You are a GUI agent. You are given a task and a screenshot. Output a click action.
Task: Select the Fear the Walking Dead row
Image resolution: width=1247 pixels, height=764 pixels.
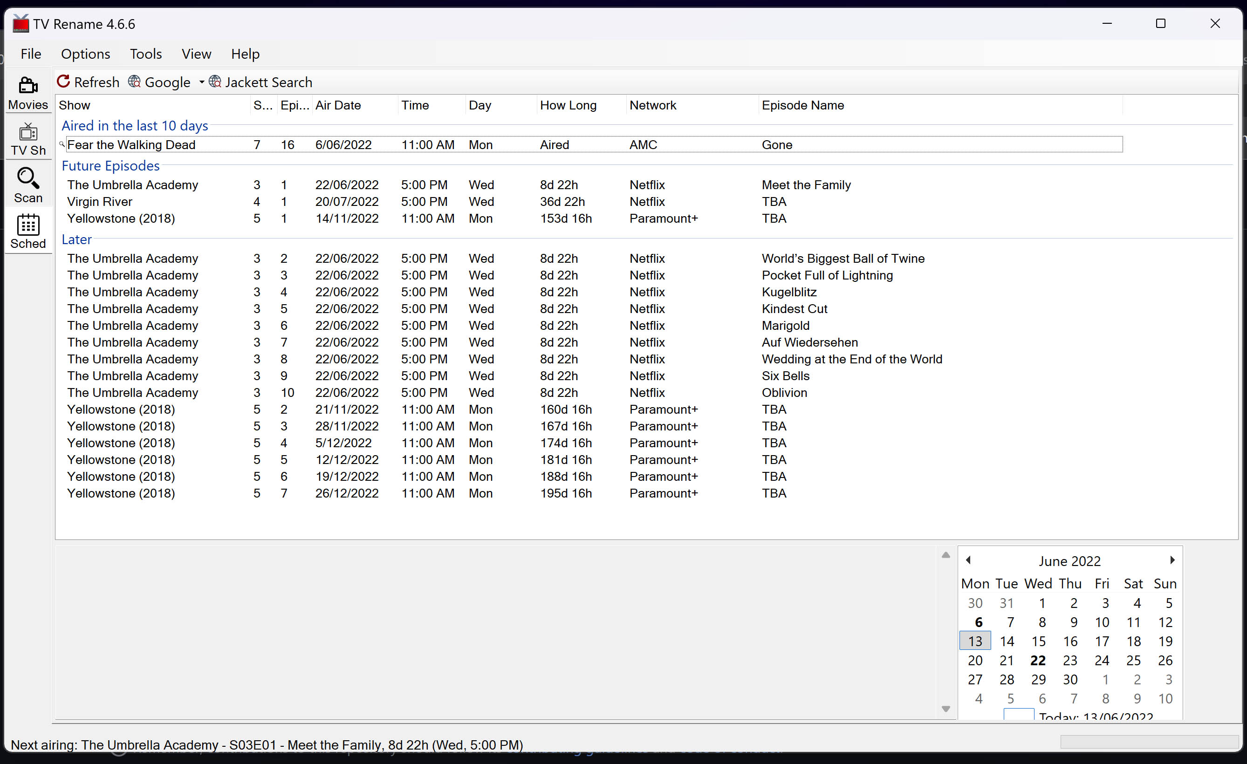(131, 145)
